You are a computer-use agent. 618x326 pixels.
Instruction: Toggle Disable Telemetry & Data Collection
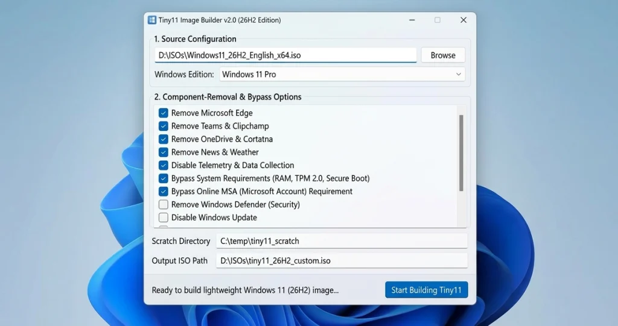click(163, 165)
